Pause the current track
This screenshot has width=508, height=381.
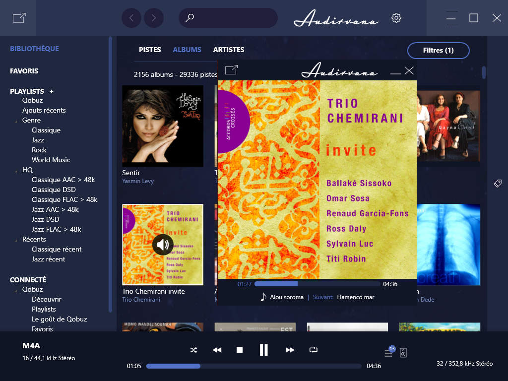264,350
